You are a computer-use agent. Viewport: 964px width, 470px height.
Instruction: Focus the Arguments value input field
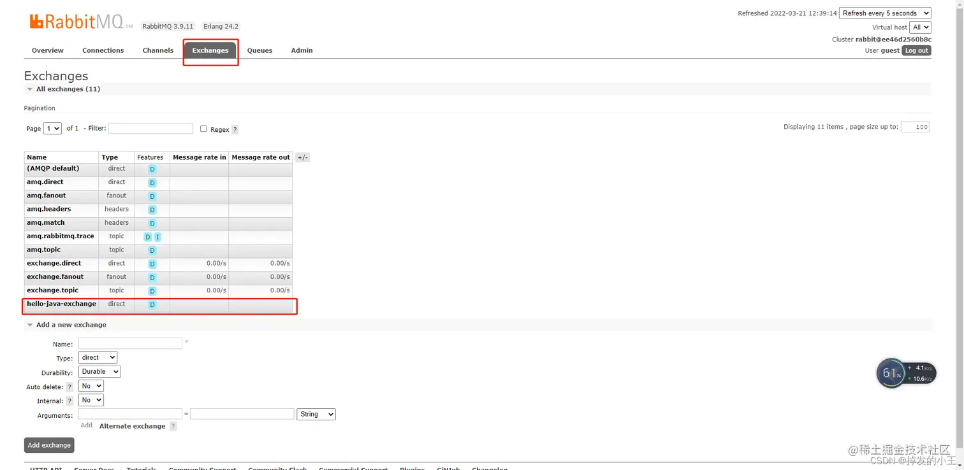click(x=242, y=415)
